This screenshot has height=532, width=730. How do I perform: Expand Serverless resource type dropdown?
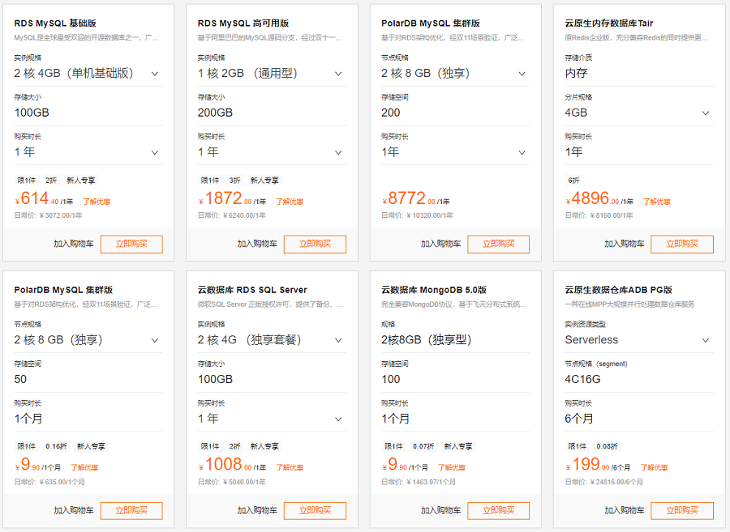click(639, 340)
